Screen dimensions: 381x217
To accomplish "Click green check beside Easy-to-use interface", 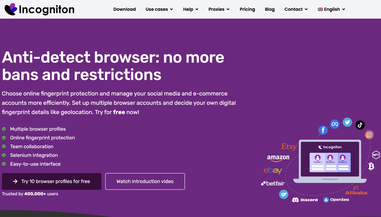I will [x=4, y=164].
